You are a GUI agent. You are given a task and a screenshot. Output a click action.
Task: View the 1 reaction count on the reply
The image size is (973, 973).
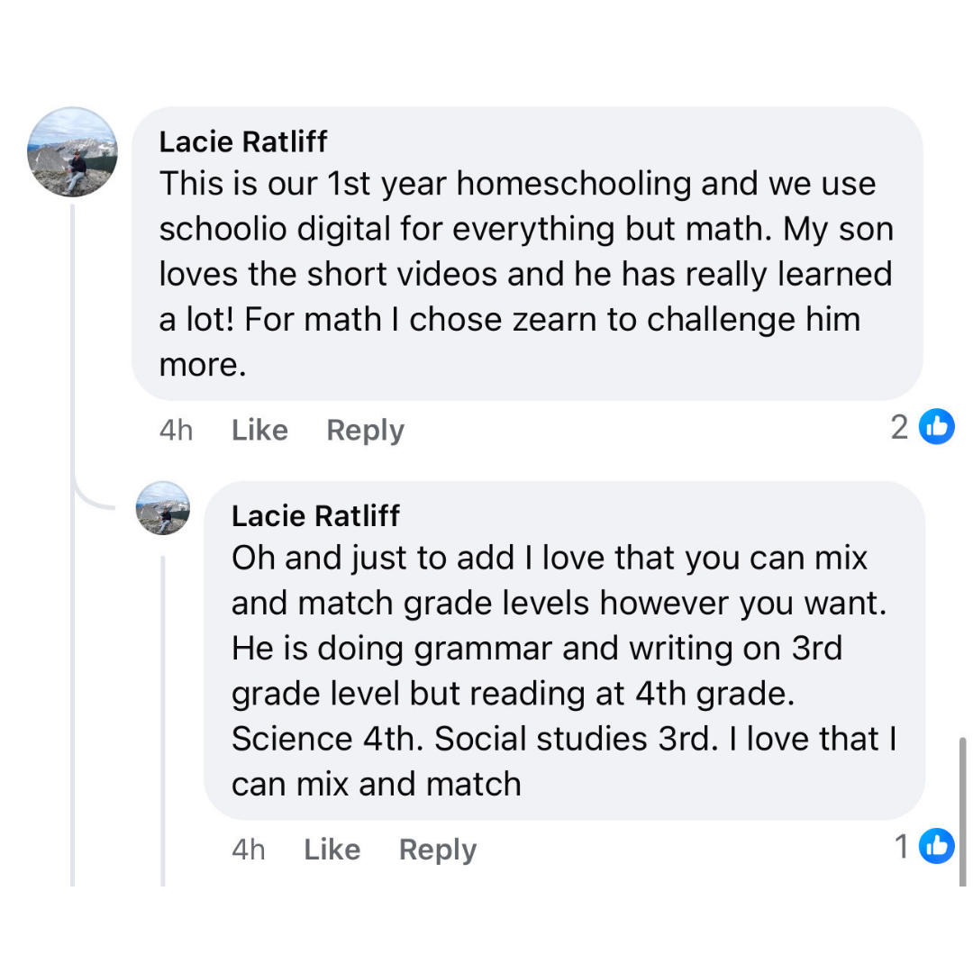coord(902,847)
